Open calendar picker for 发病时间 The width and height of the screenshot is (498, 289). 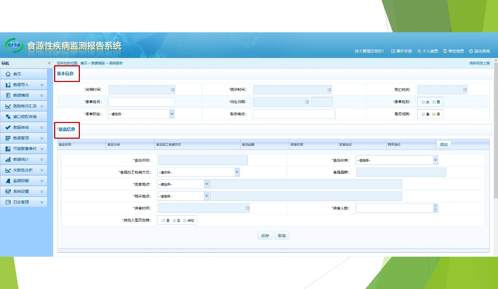pos(172,90)
